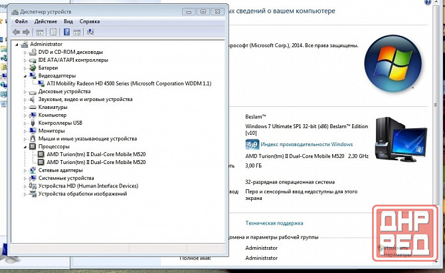Click the Windows Experience Index 4,9 badge
This screenshot has width=445, height=273.
252,143
